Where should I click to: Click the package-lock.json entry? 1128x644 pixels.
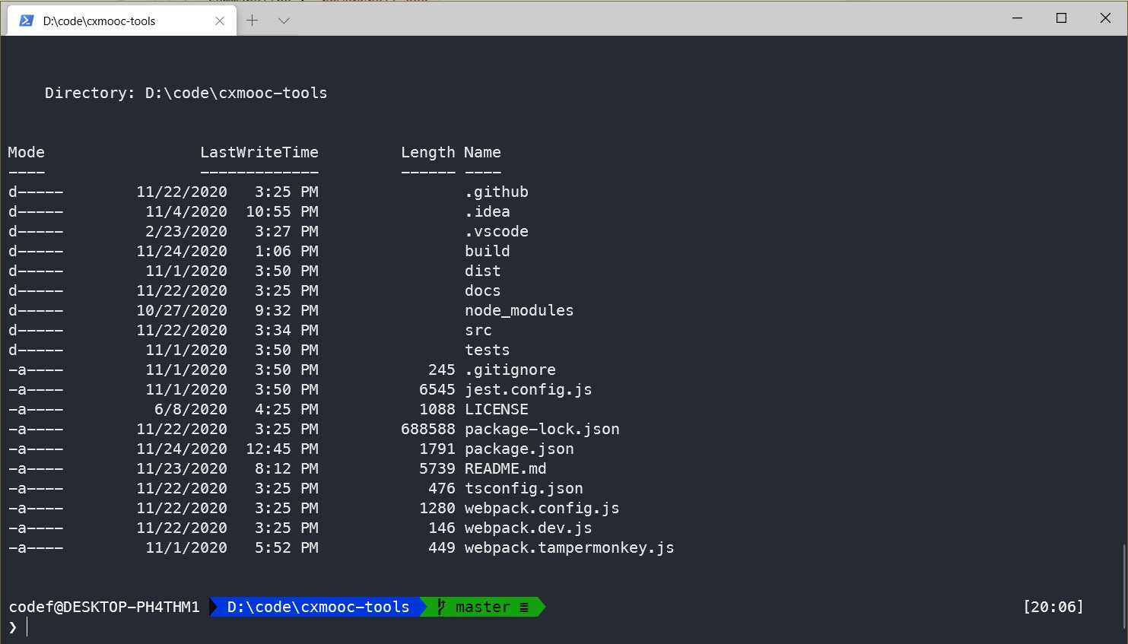(542, 429)
